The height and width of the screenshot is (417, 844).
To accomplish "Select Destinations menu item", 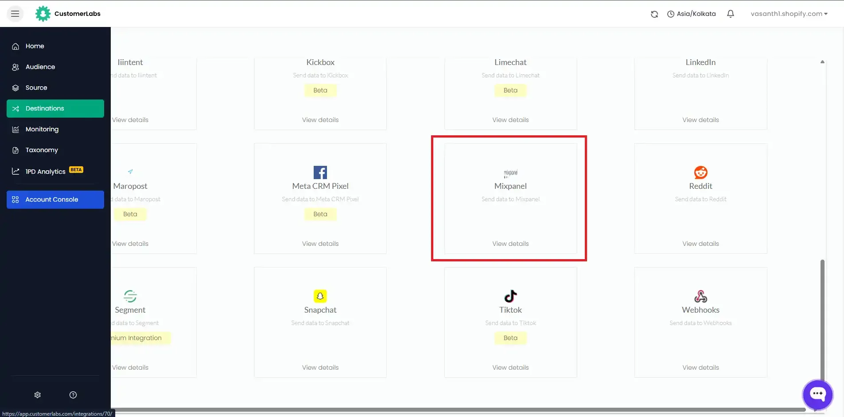I will coord(55,108).
